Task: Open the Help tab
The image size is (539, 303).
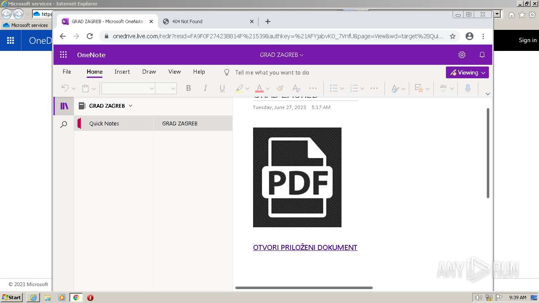Action: (x=199, y=72)
